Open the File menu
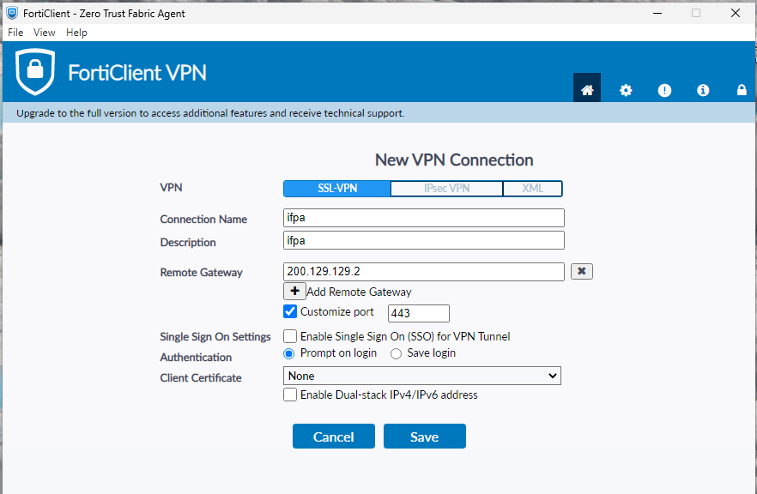Image resolution: width=757 pixels, height=494 pixels. click(15, 33)
